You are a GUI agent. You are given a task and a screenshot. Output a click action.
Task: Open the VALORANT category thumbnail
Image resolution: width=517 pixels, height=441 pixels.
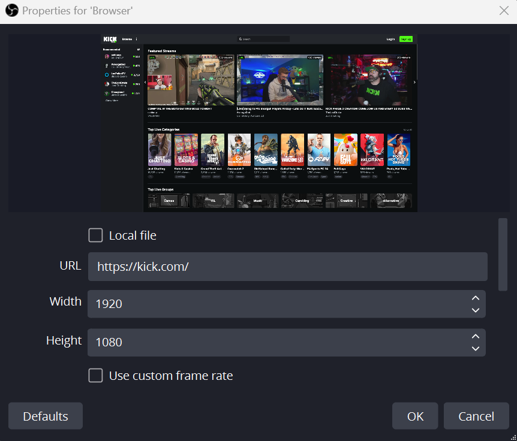tap(372, 149)
